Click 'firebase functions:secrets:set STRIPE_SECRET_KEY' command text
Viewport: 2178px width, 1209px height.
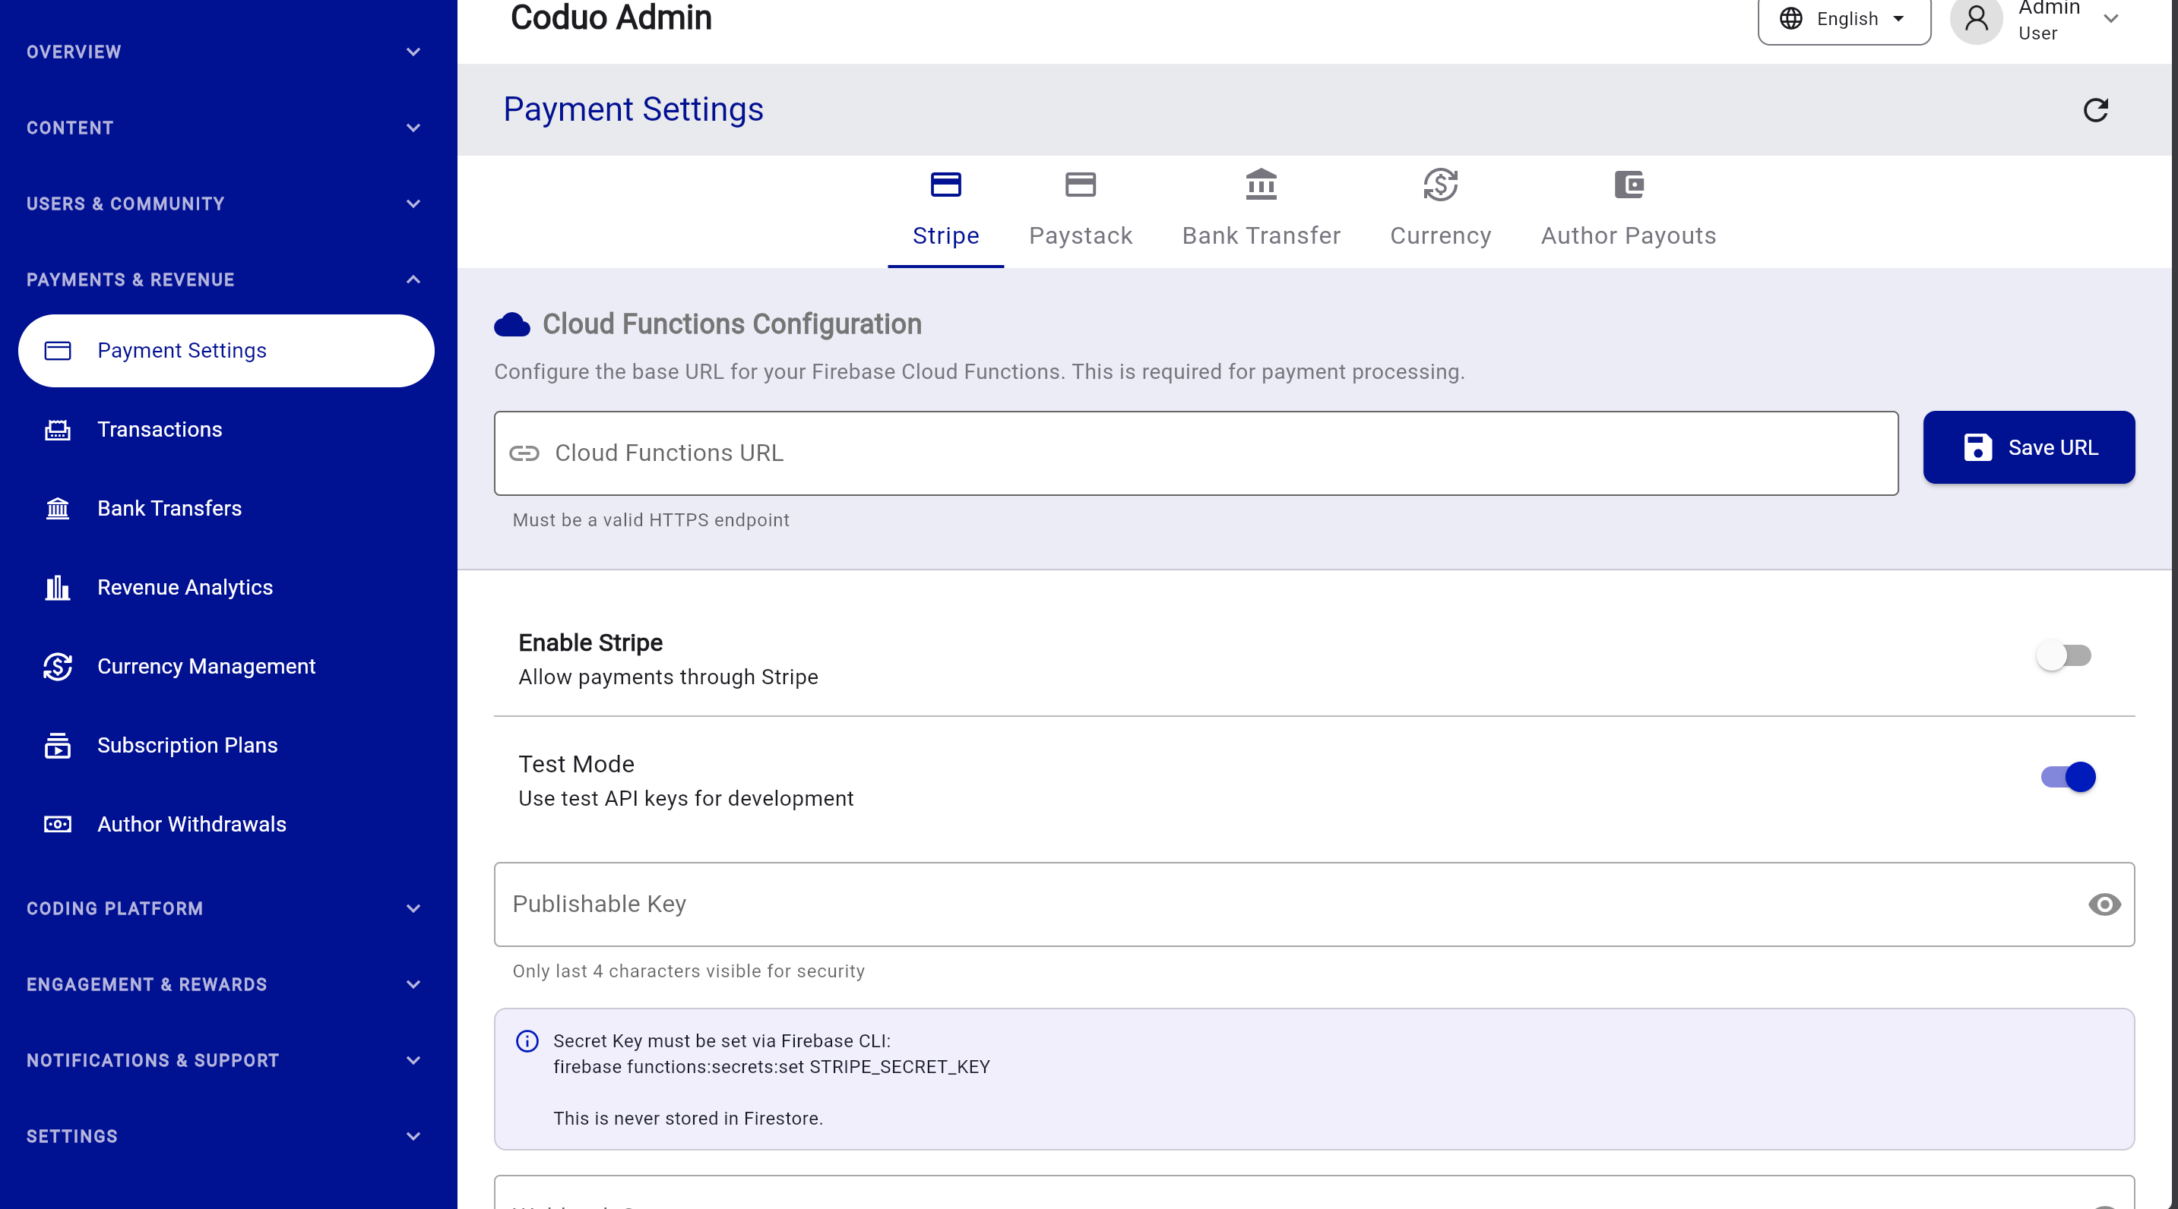[x=771, y=1067]
